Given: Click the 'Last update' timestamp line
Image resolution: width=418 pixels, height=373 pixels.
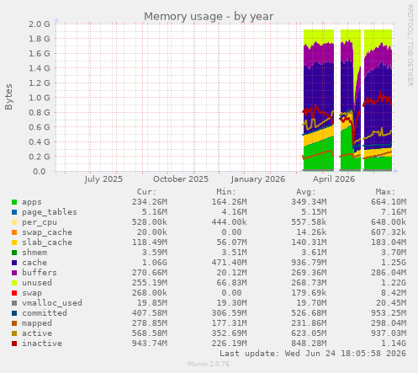Looking at the screenshot, I should pyautogui.click(x=313, y=354).
